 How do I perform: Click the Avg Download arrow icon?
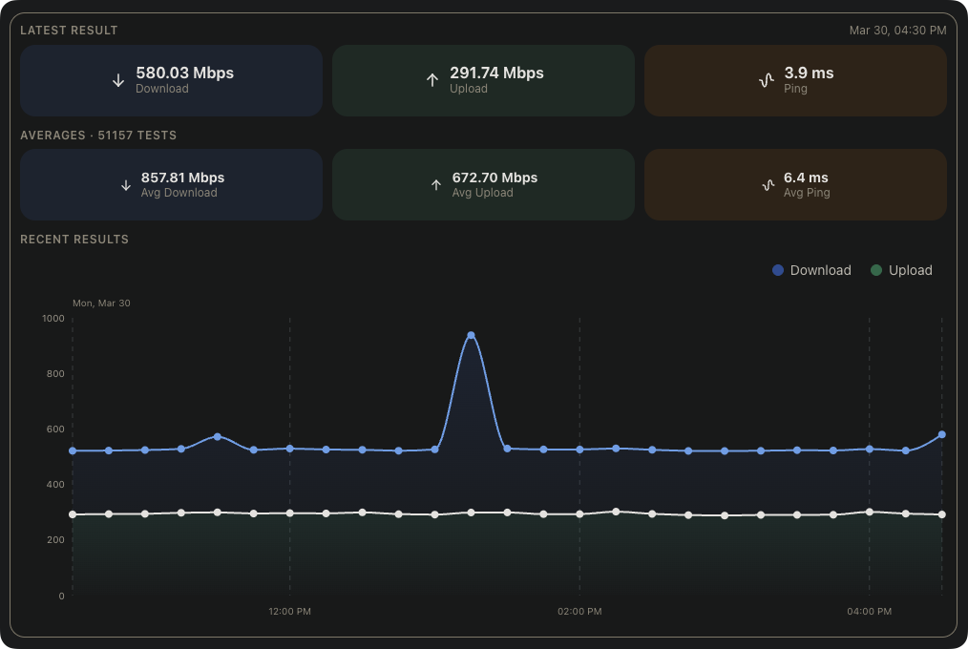[126, 185]
